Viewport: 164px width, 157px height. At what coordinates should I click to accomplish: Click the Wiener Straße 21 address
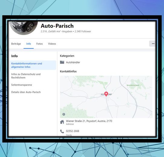pos(89,121)
